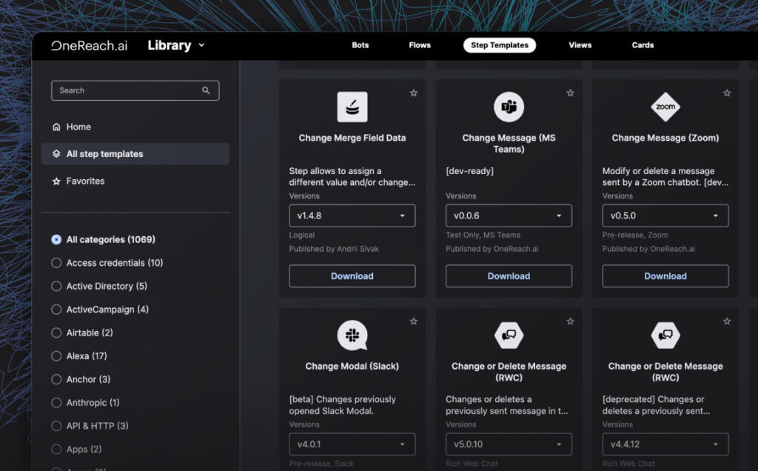Click the chat icon on Change or Delete Message (RWC)

[509, 335]
